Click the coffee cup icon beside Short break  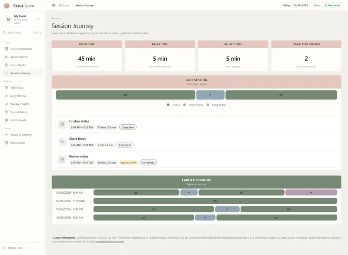(62, 142)
